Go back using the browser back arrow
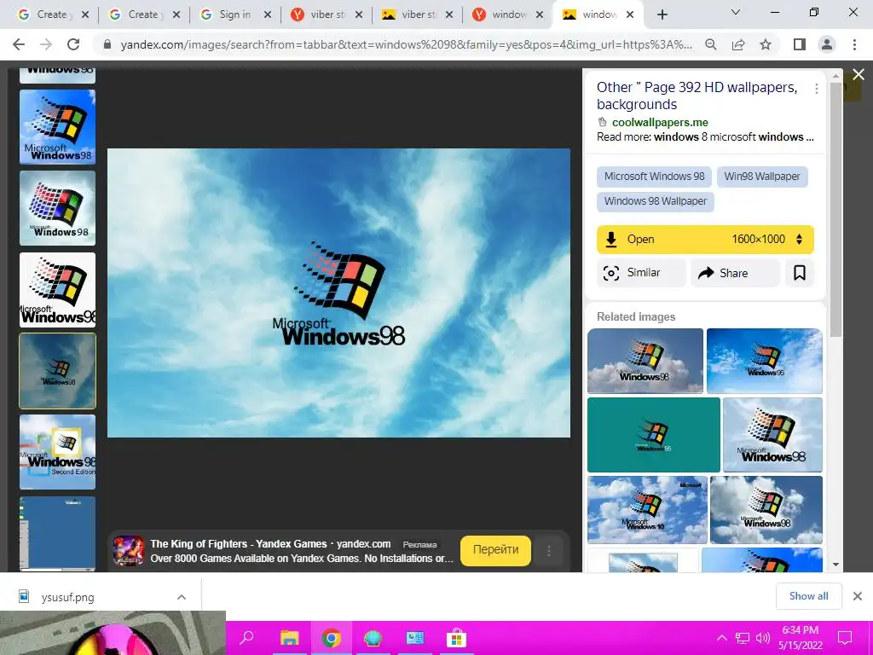Screen dimensions: 873x655 coord(19,44)
